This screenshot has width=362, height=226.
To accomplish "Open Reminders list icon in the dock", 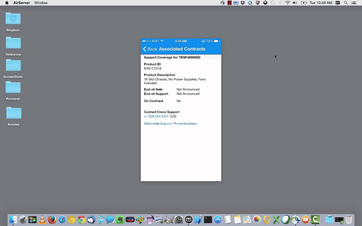I will click(228, 219).
